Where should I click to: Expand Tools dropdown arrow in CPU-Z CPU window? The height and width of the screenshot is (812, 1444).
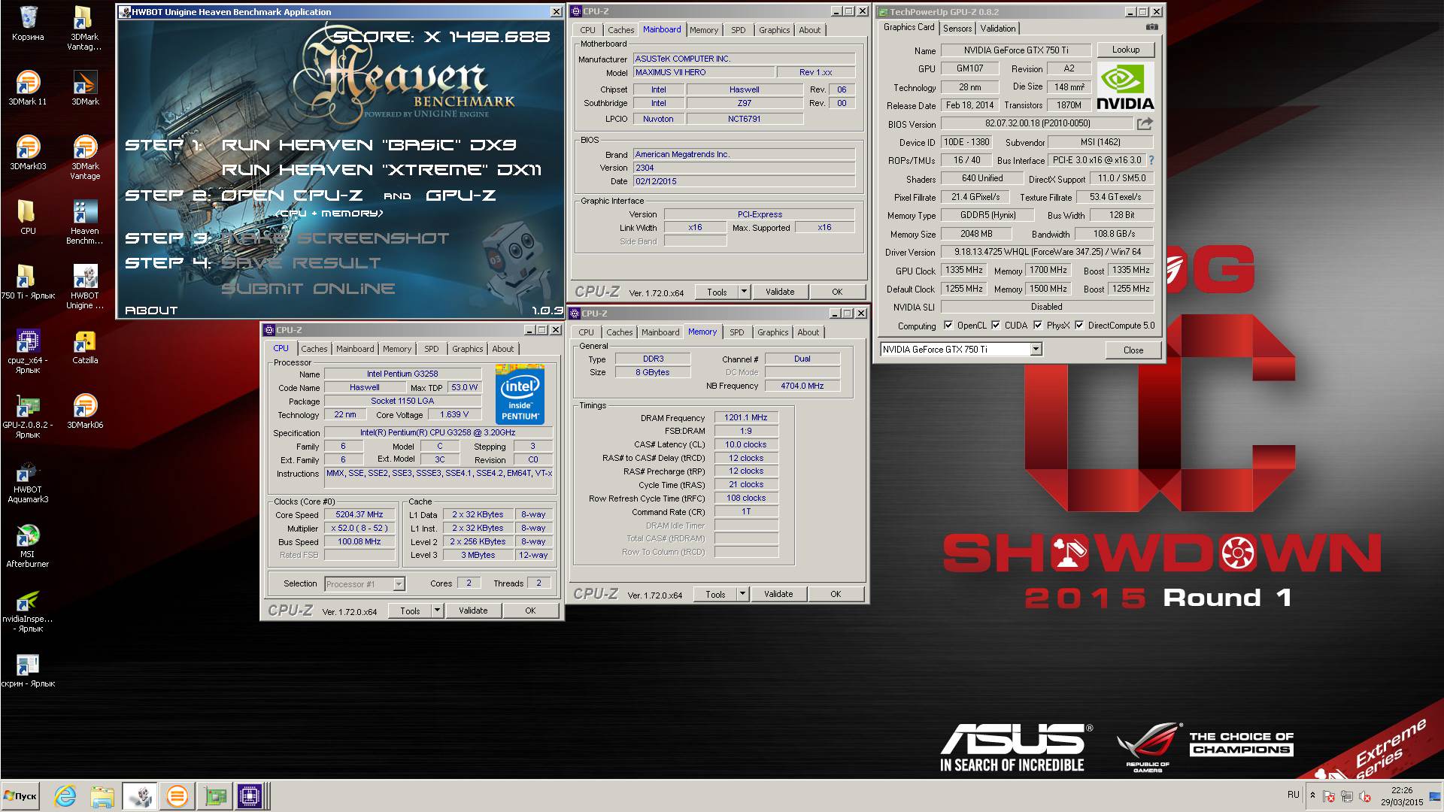pyautogui.click(x=437, y=611)
